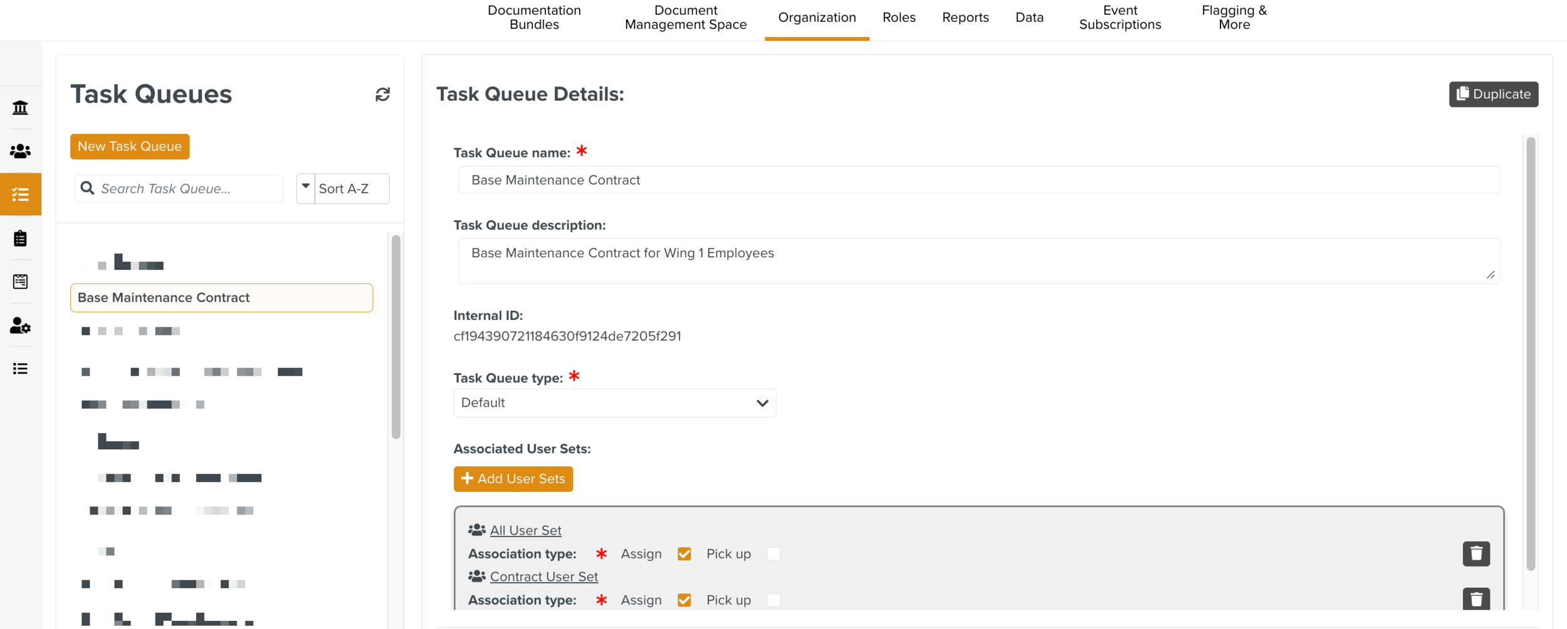This screenshot has width=1567, height=629.
Task: Uncheck Assign for All User Set
Action: coord(684,554)
